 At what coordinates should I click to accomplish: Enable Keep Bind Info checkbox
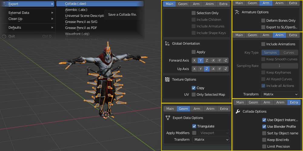tap(264, 140)
